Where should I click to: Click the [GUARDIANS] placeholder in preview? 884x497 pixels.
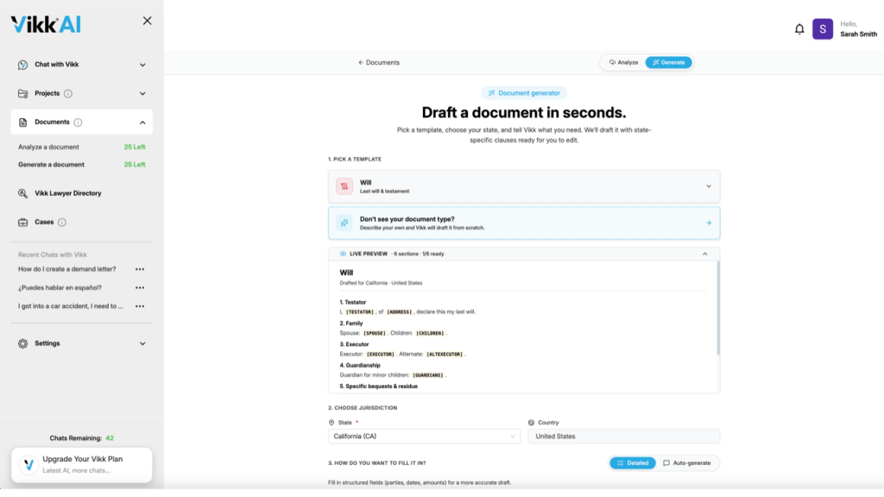pos(428,375)
